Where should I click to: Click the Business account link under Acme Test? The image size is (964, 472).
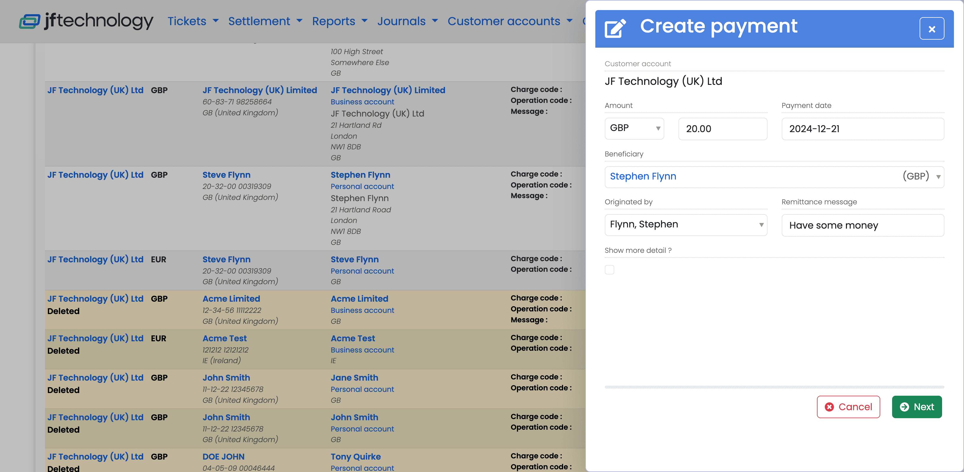tap(362, 350)
